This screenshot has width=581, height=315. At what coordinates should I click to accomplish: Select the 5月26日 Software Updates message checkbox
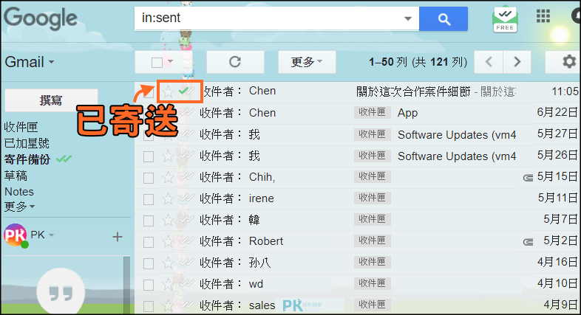[x=149, y=156]
